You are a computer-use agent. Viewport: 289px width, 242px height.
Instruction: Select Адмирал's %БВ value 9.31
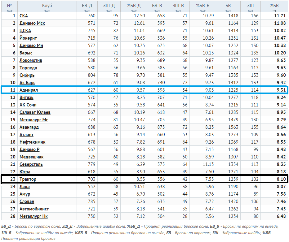tap(281, 90)
